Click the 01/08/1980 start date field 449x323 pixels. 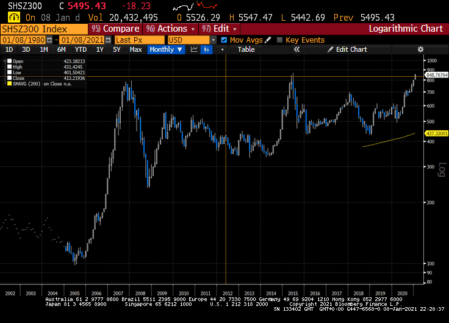pos(24,40)
